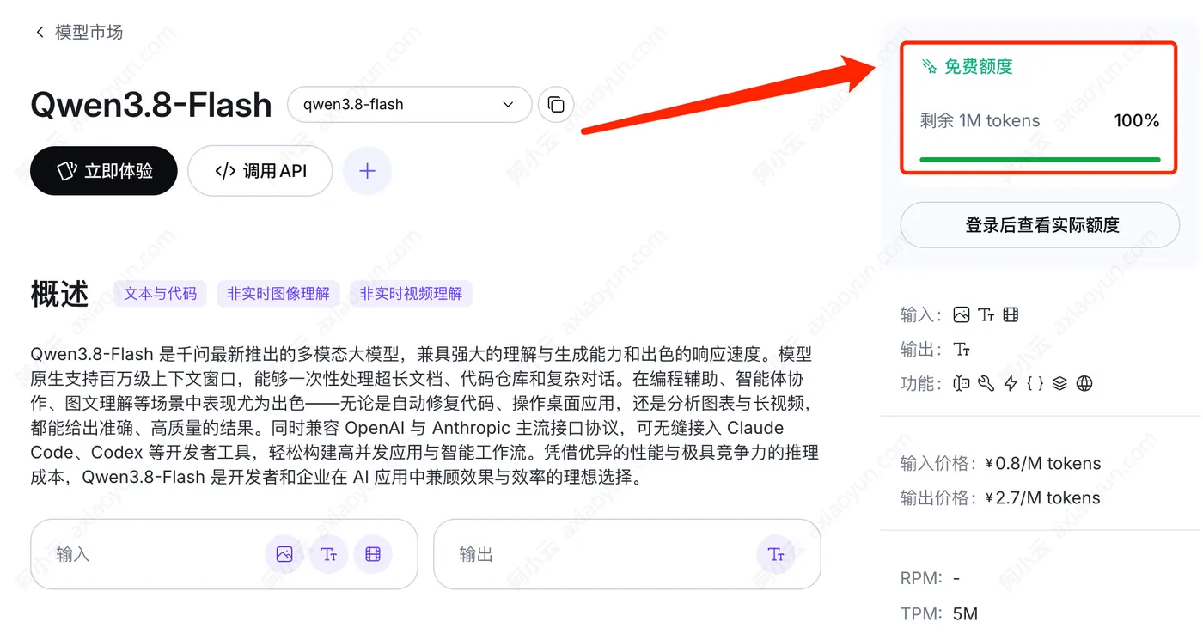Click the globe icon in 功能 row
Screen dimensions: 1203x634
click(x=1084, y=384)
